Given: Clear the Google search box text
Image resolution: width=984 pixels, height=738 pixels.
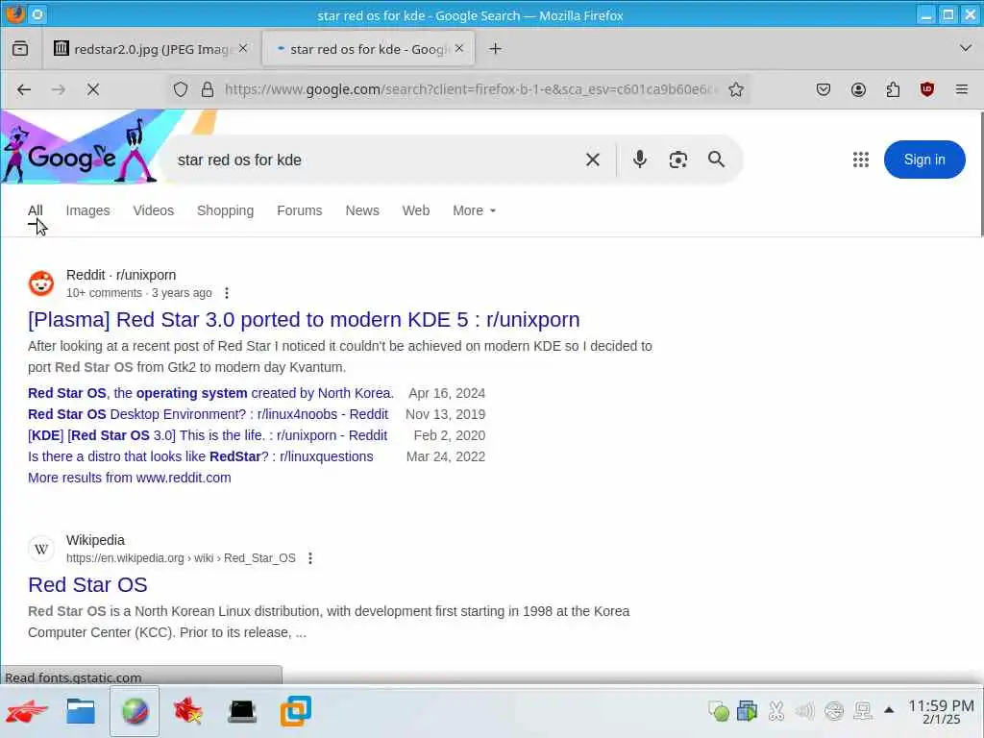Looking at the screenshot, I should [x=592, y=160].
